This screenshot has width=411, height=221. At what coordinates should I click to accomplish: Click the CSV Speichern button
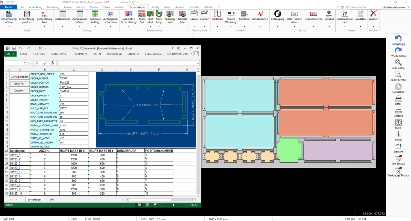19,77
